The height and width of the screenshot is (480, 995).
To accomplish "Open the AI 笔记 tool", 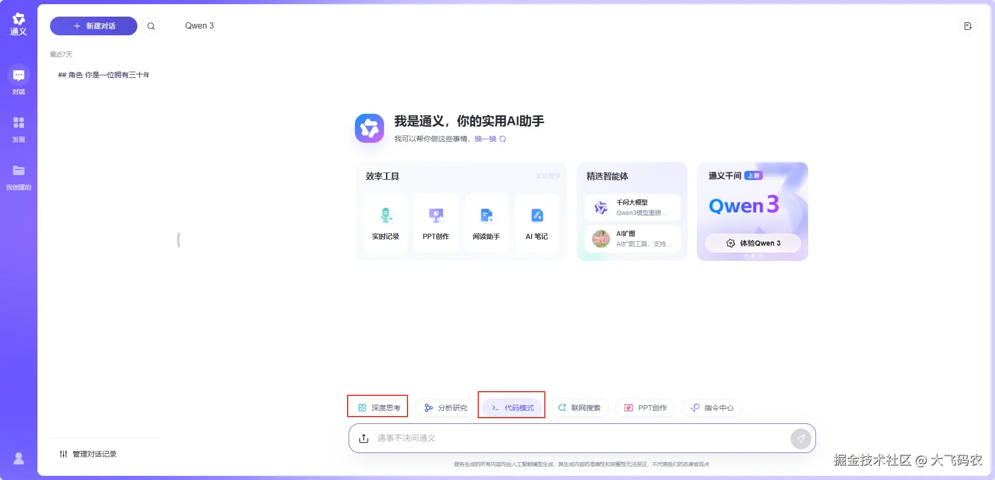I will tap(537, 223).
